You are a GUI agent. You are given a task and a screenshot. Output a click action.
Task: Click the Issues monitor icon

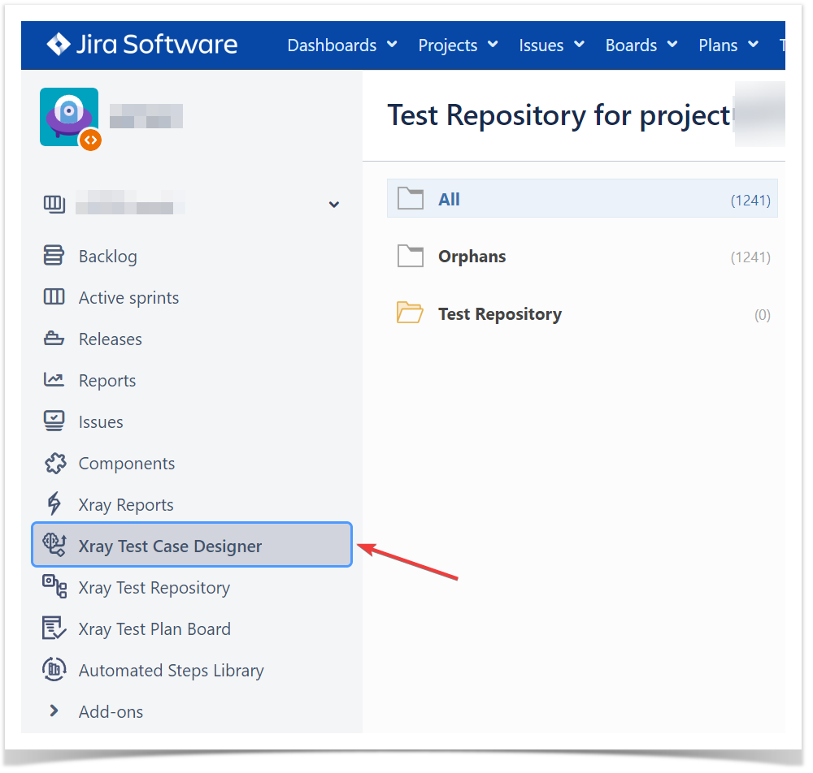(x=54, y=421)
